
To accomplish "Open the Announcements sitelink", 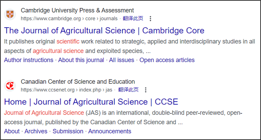I will pyautogui.click(x=110, y=131).
